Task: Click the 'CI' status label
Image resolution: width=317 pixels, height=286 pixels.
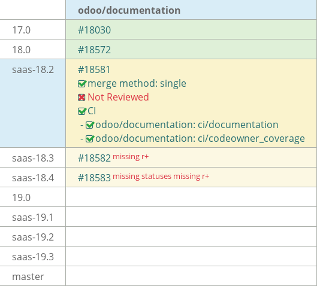Action: pos(92,111)
